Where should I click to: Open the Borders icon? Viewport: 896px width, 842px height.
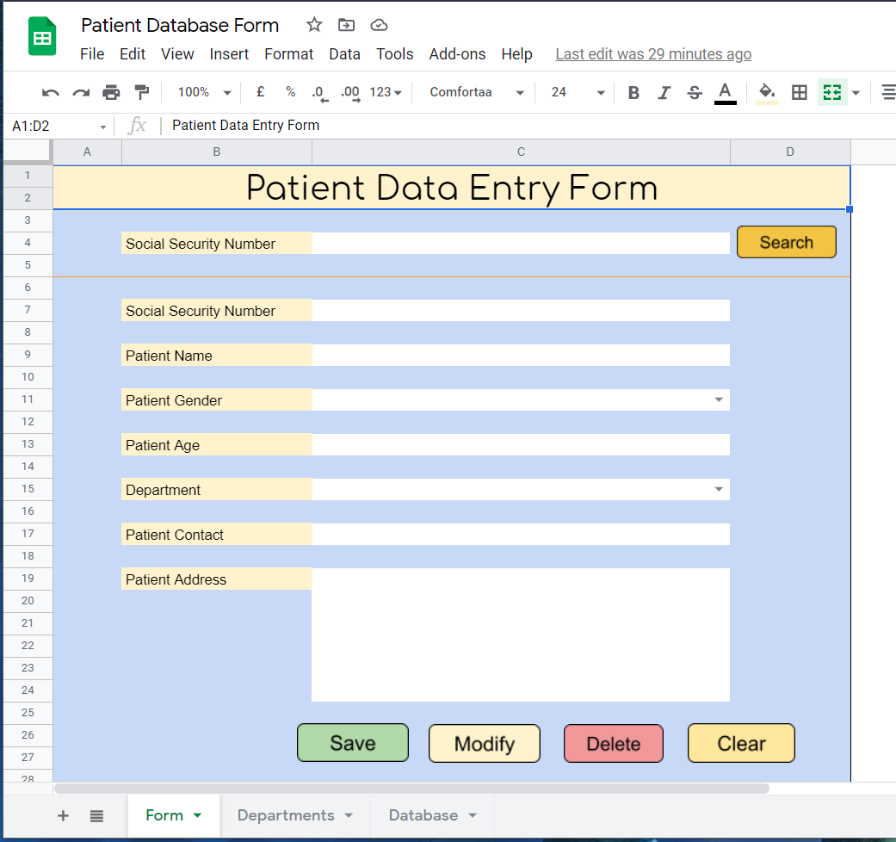(799, 91)
